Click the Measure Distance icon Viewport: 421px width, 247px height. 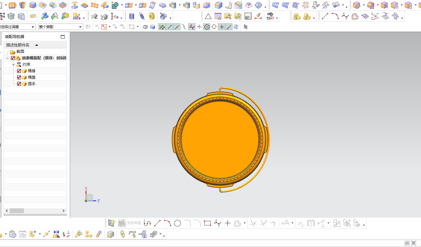tap(258, 16)
